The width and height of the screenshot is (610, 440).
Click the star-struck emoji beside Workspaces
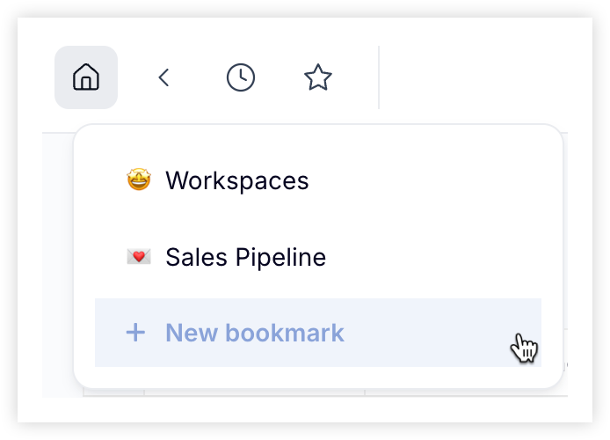(139, 180)
